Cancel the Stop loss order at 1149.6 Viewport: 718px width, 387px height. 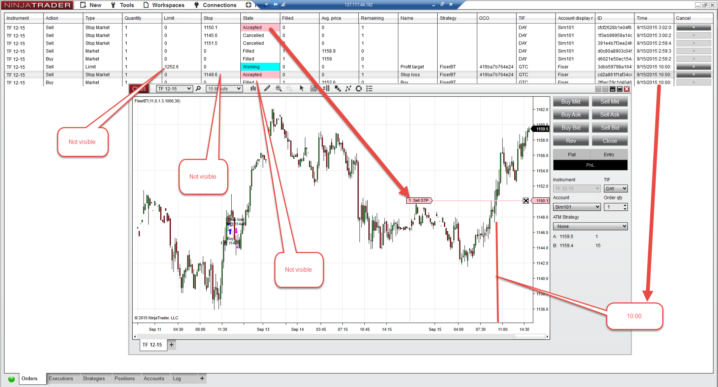tap(693, 75)
